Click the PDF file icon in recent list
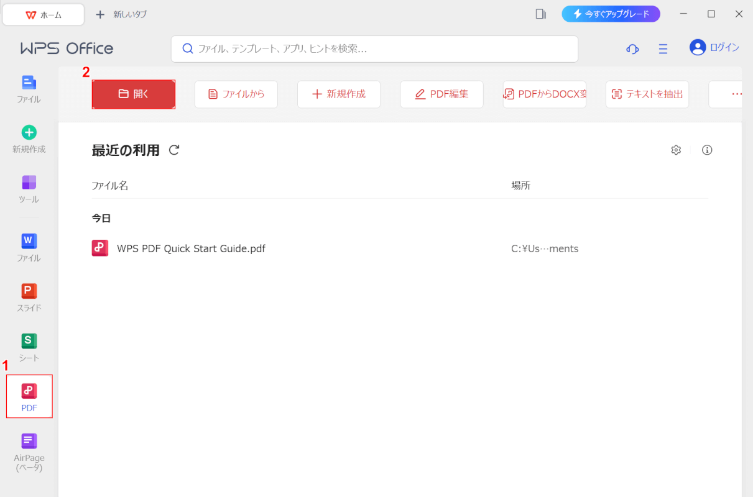This screenshot has height=497, width=753. (x=100, y=248)
